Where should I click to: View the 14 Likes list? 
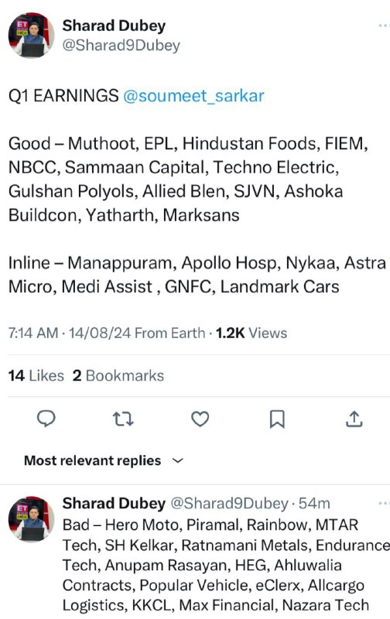point(36,375)
